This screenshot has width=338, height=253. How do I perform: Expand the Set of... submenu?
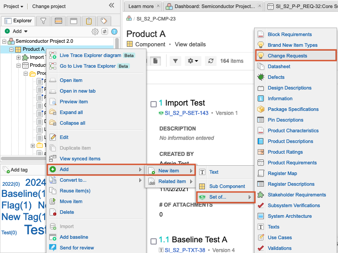click(x=250, y=197)
